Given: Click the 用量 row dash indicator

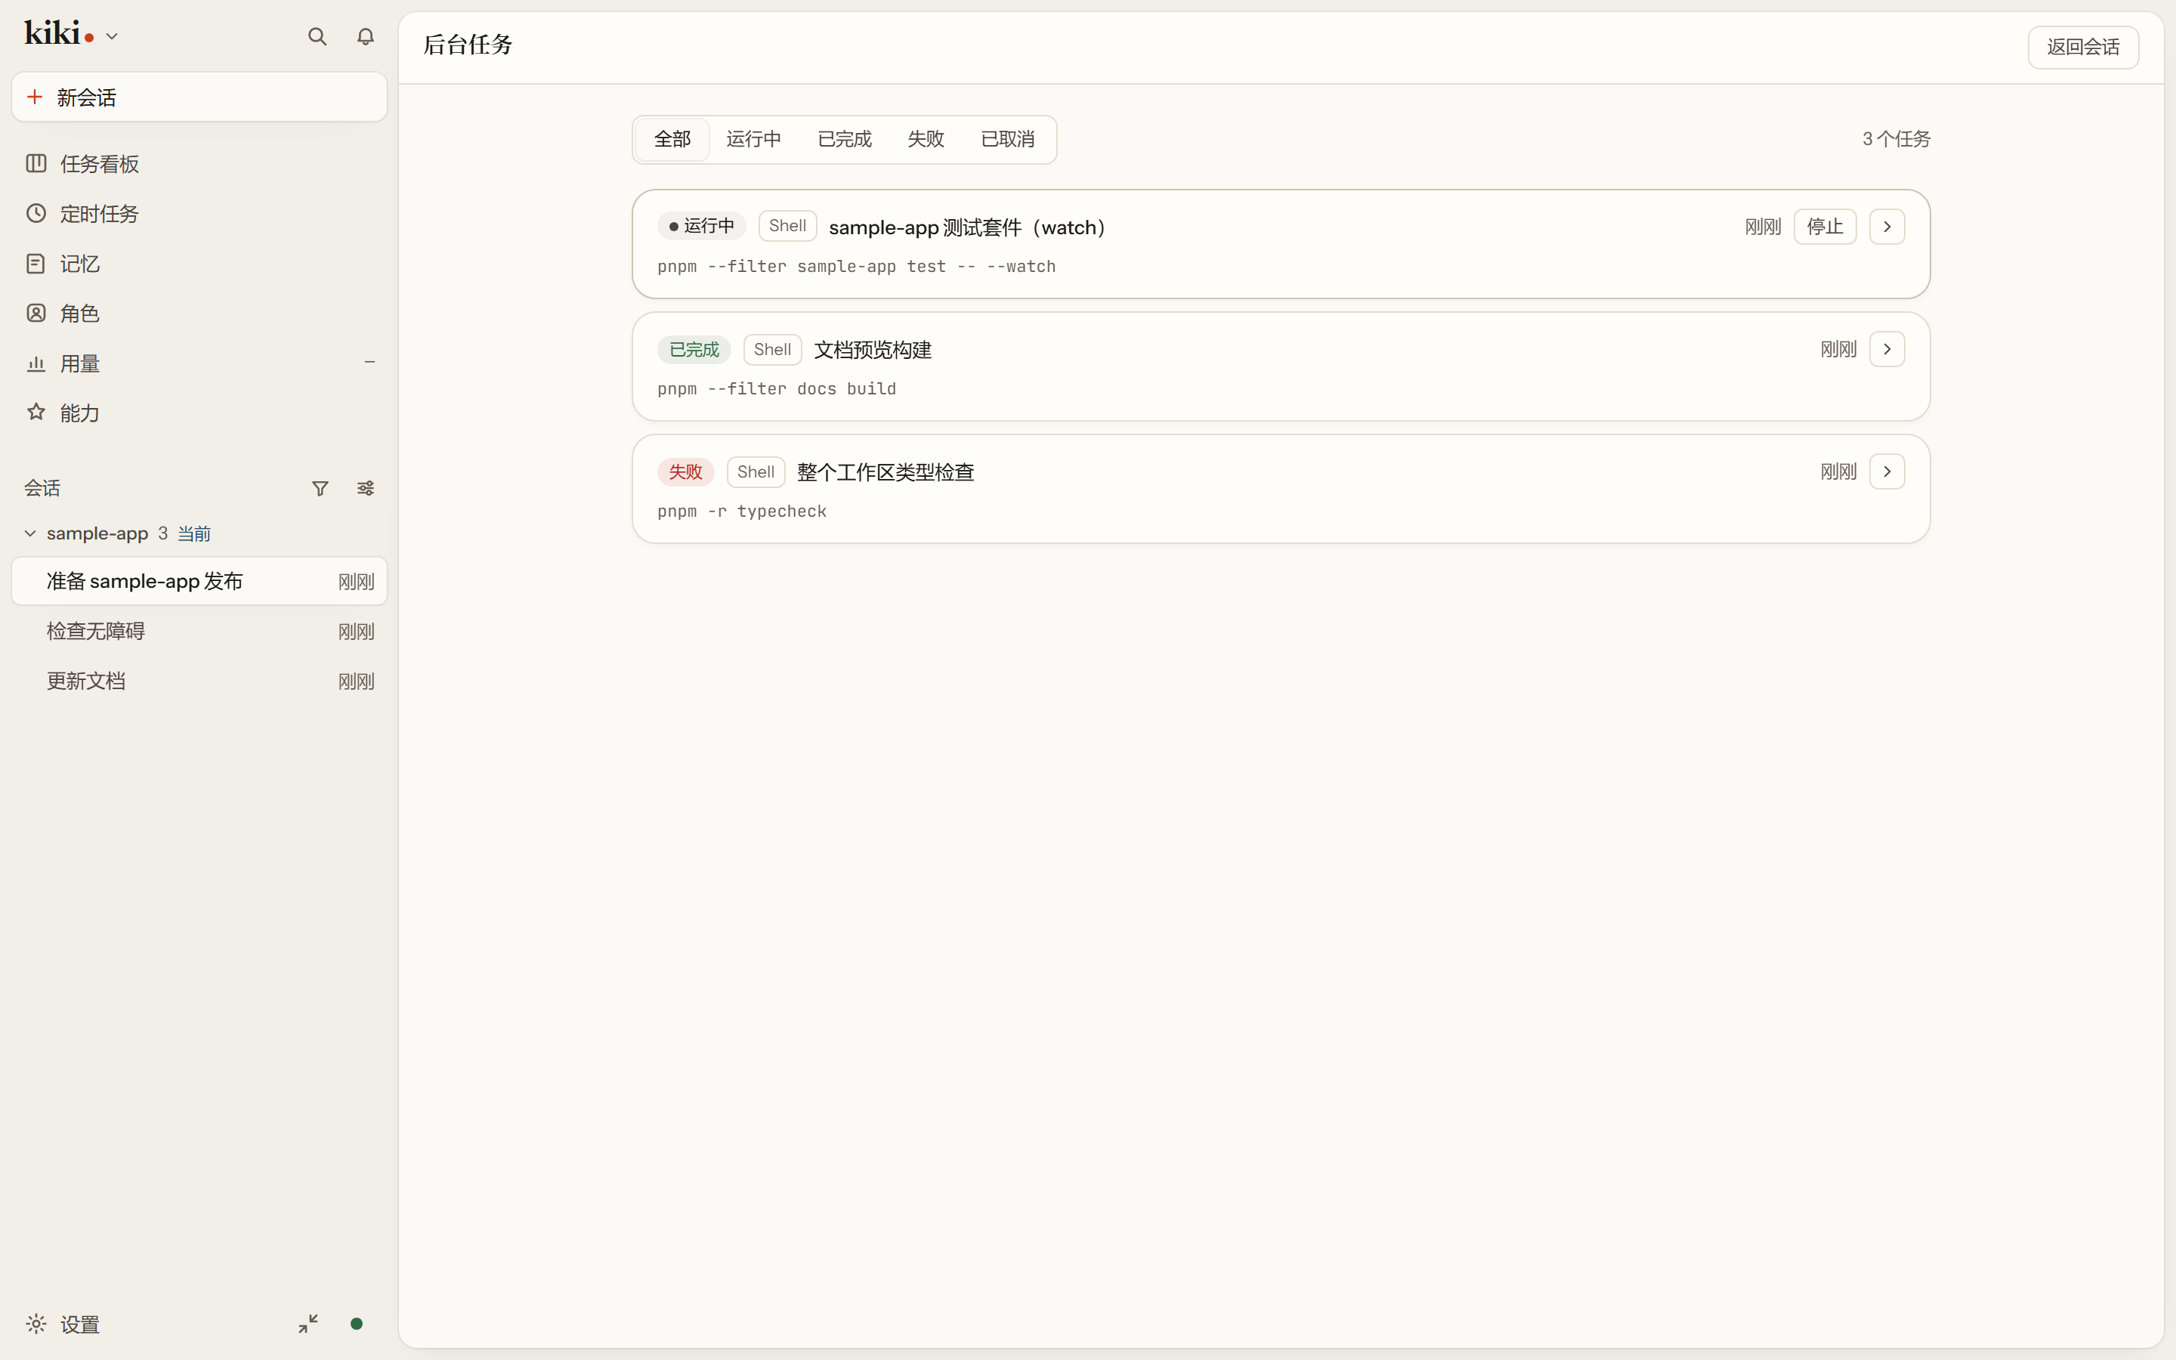Looking at the screenshot, I should [x=369, y=363].
